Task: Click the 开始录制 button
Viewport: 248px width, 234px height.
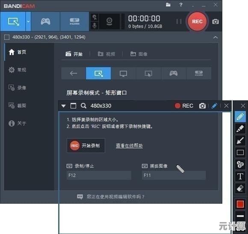Action: coord(86,146)
